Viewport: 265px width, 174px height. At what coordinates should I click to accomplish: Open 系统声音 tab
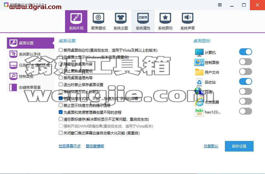tap(188, 21)
